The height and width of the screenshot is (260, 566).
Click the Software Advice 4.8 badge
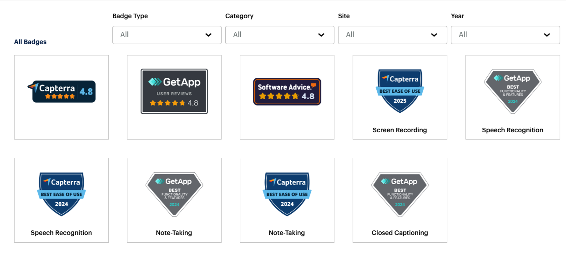coord(287,91)
